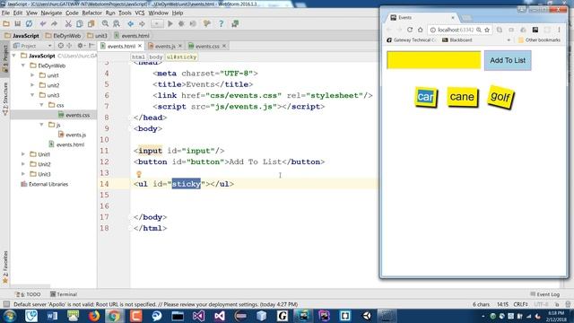Expand the unit2 folder in tree

(x=32, y=85)
